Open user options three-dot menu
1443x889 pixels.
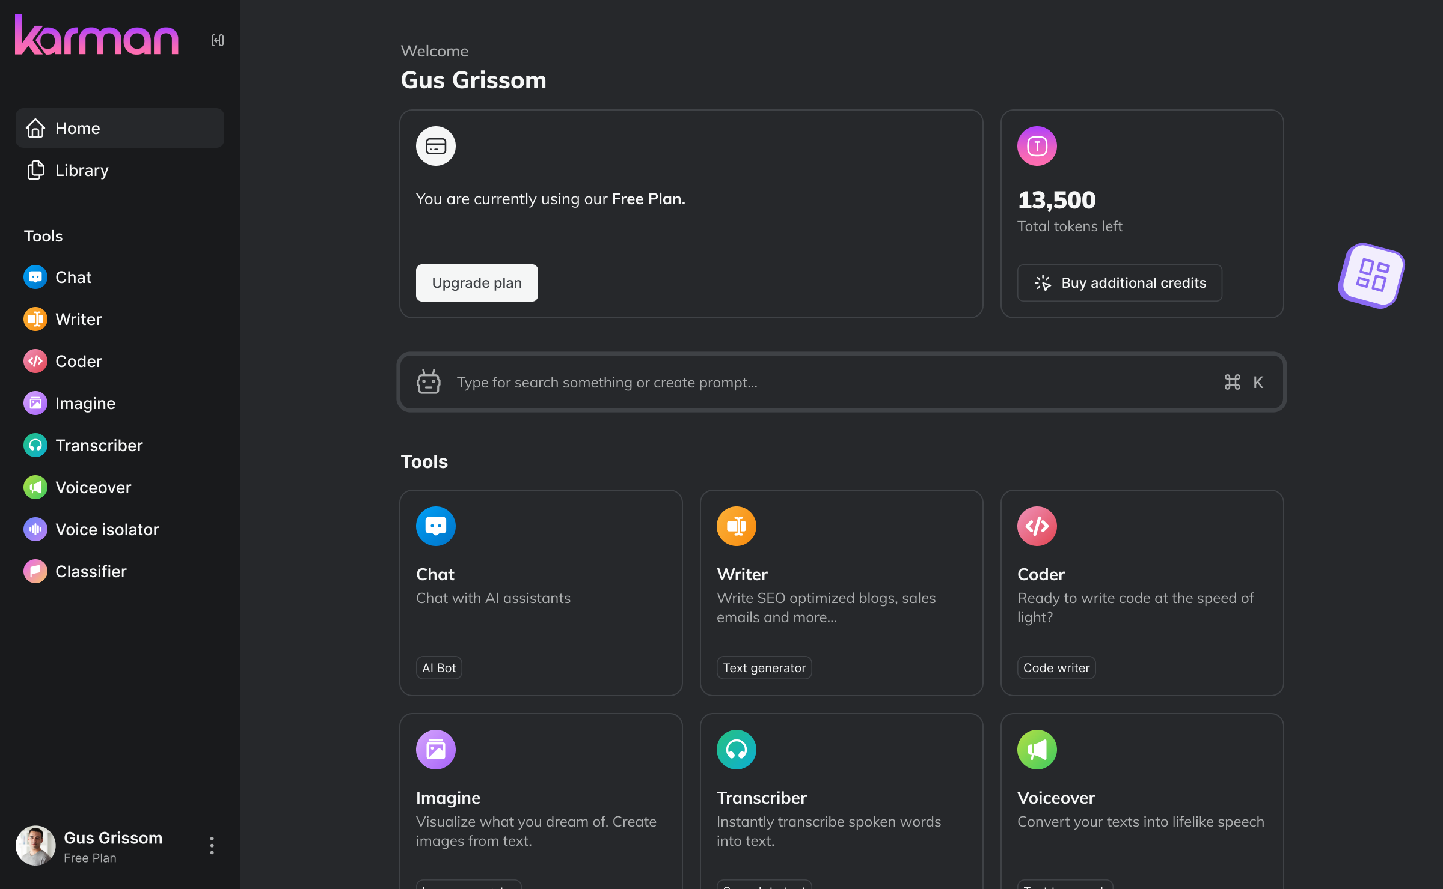pyautogui.click(x=212, y=845)
